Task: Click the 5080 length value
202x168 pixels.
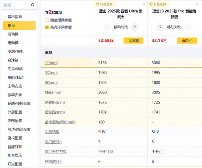Action: tap(156, 63)
